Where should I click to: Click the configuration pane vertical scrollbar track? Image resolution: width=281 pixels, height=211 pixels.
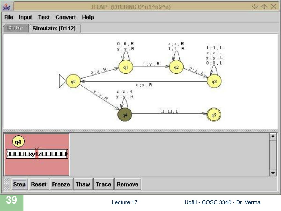pyautogui.click(x=273, y=155)
